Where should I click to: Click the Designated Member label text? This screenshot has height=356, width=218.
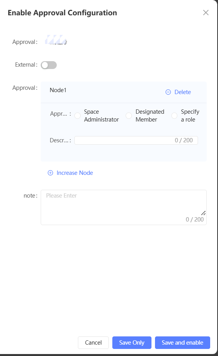150,116
